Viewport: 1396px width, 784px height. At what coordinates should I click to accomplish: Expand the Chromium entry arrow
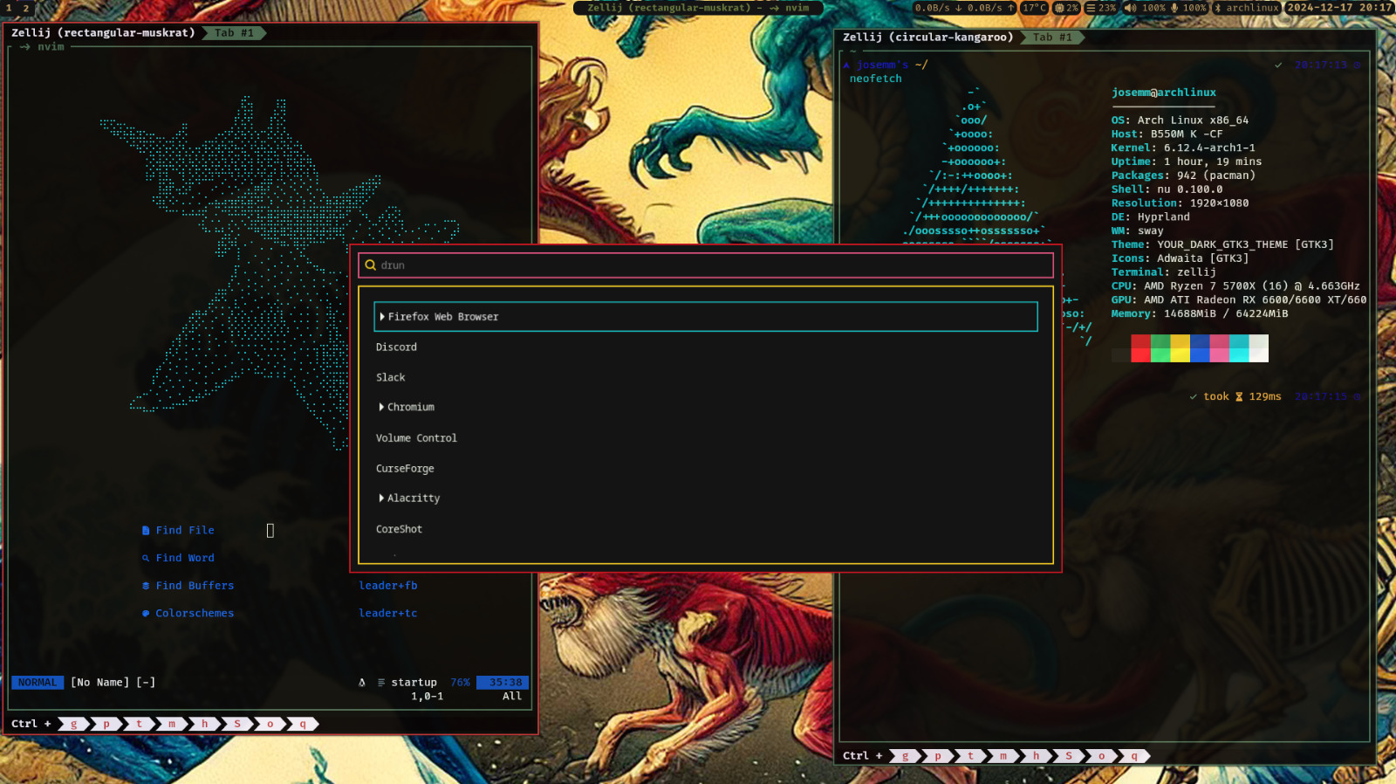click(381, 407)
